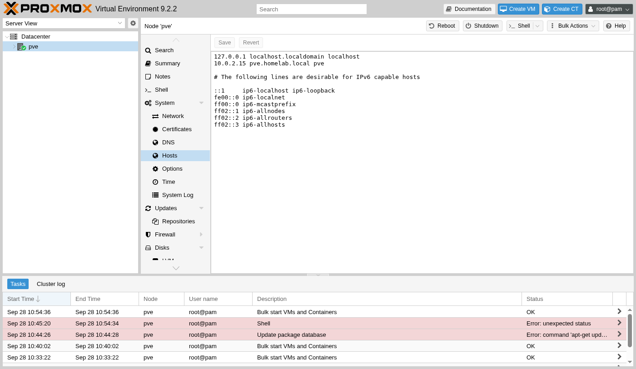Click the Help button
The image size is (636, 369).
(x=616, y=26)
